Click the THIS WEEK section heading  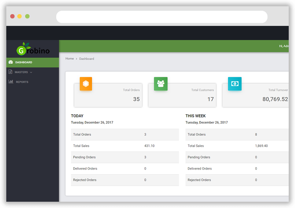tap(195, 116)
